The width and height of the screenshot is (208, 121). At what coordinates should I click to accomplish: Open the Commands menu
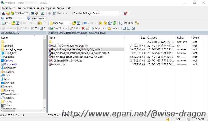pos(29,8)
